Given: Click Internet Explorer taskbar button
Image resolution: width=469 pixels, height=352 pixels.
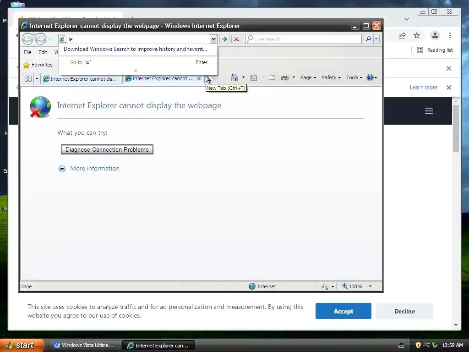Looking at the screenshot, I should pos(158,346).
